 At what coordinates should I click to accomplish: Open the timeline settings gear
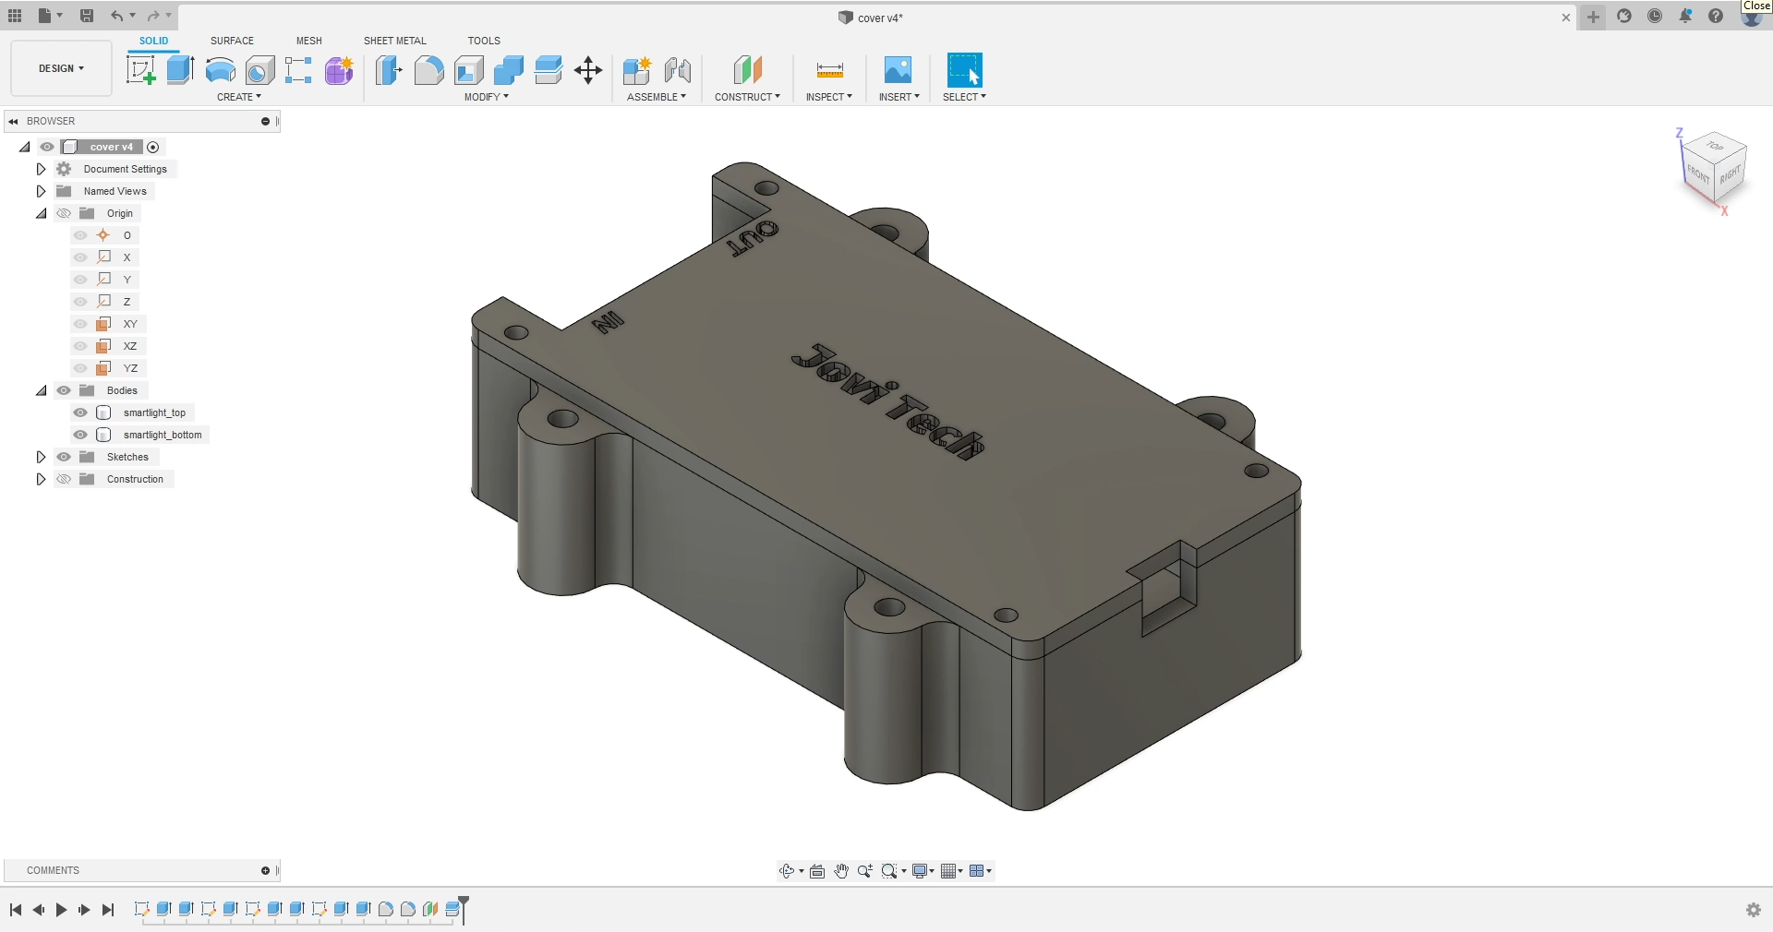coord(1754,910)
